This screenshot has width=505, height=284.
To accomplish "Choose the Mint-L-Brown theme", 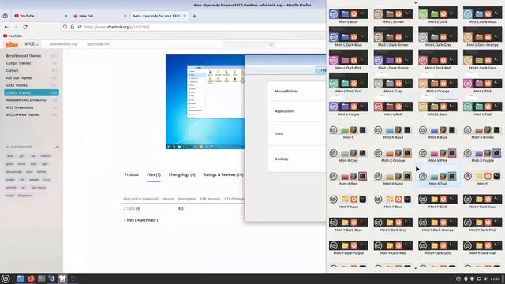I will tap(393, 16).
